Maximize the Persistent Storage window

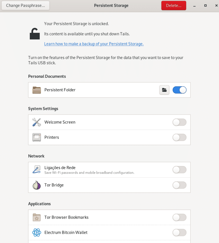point(205,6)
